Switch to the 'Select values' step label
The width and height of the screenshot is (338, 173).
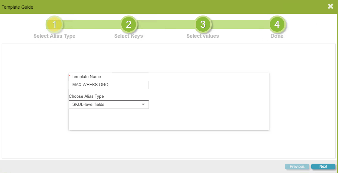pyautogui.click(x=203, y=36)
